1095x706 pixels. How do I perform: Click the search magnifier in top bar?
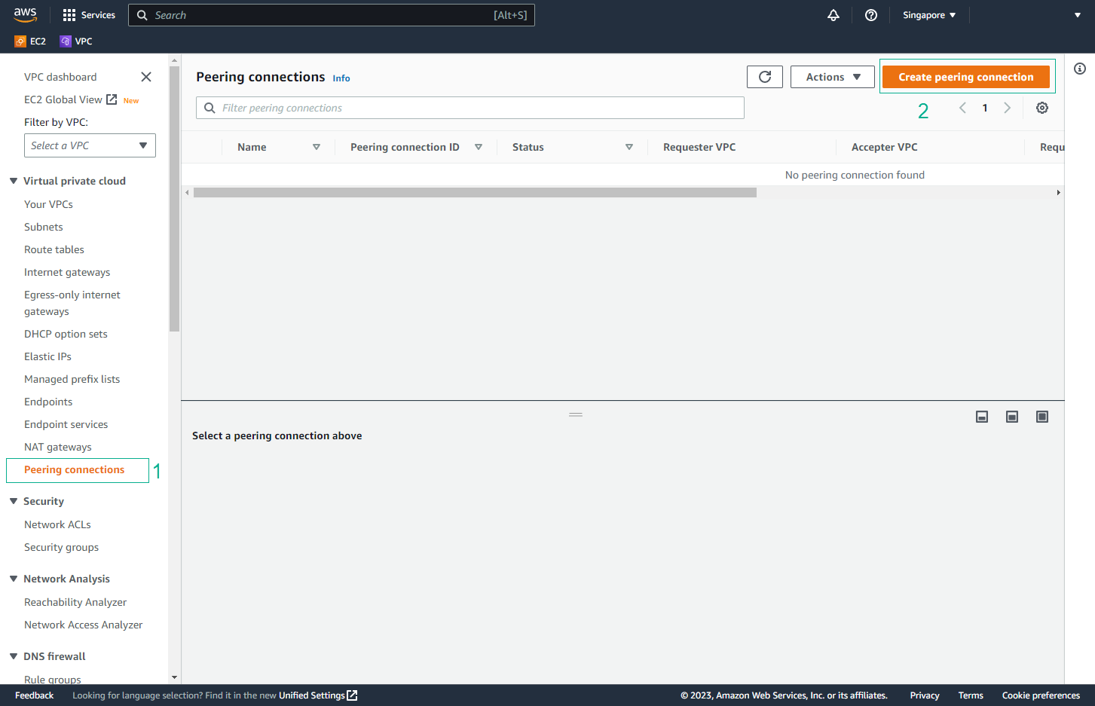(142, 15)
